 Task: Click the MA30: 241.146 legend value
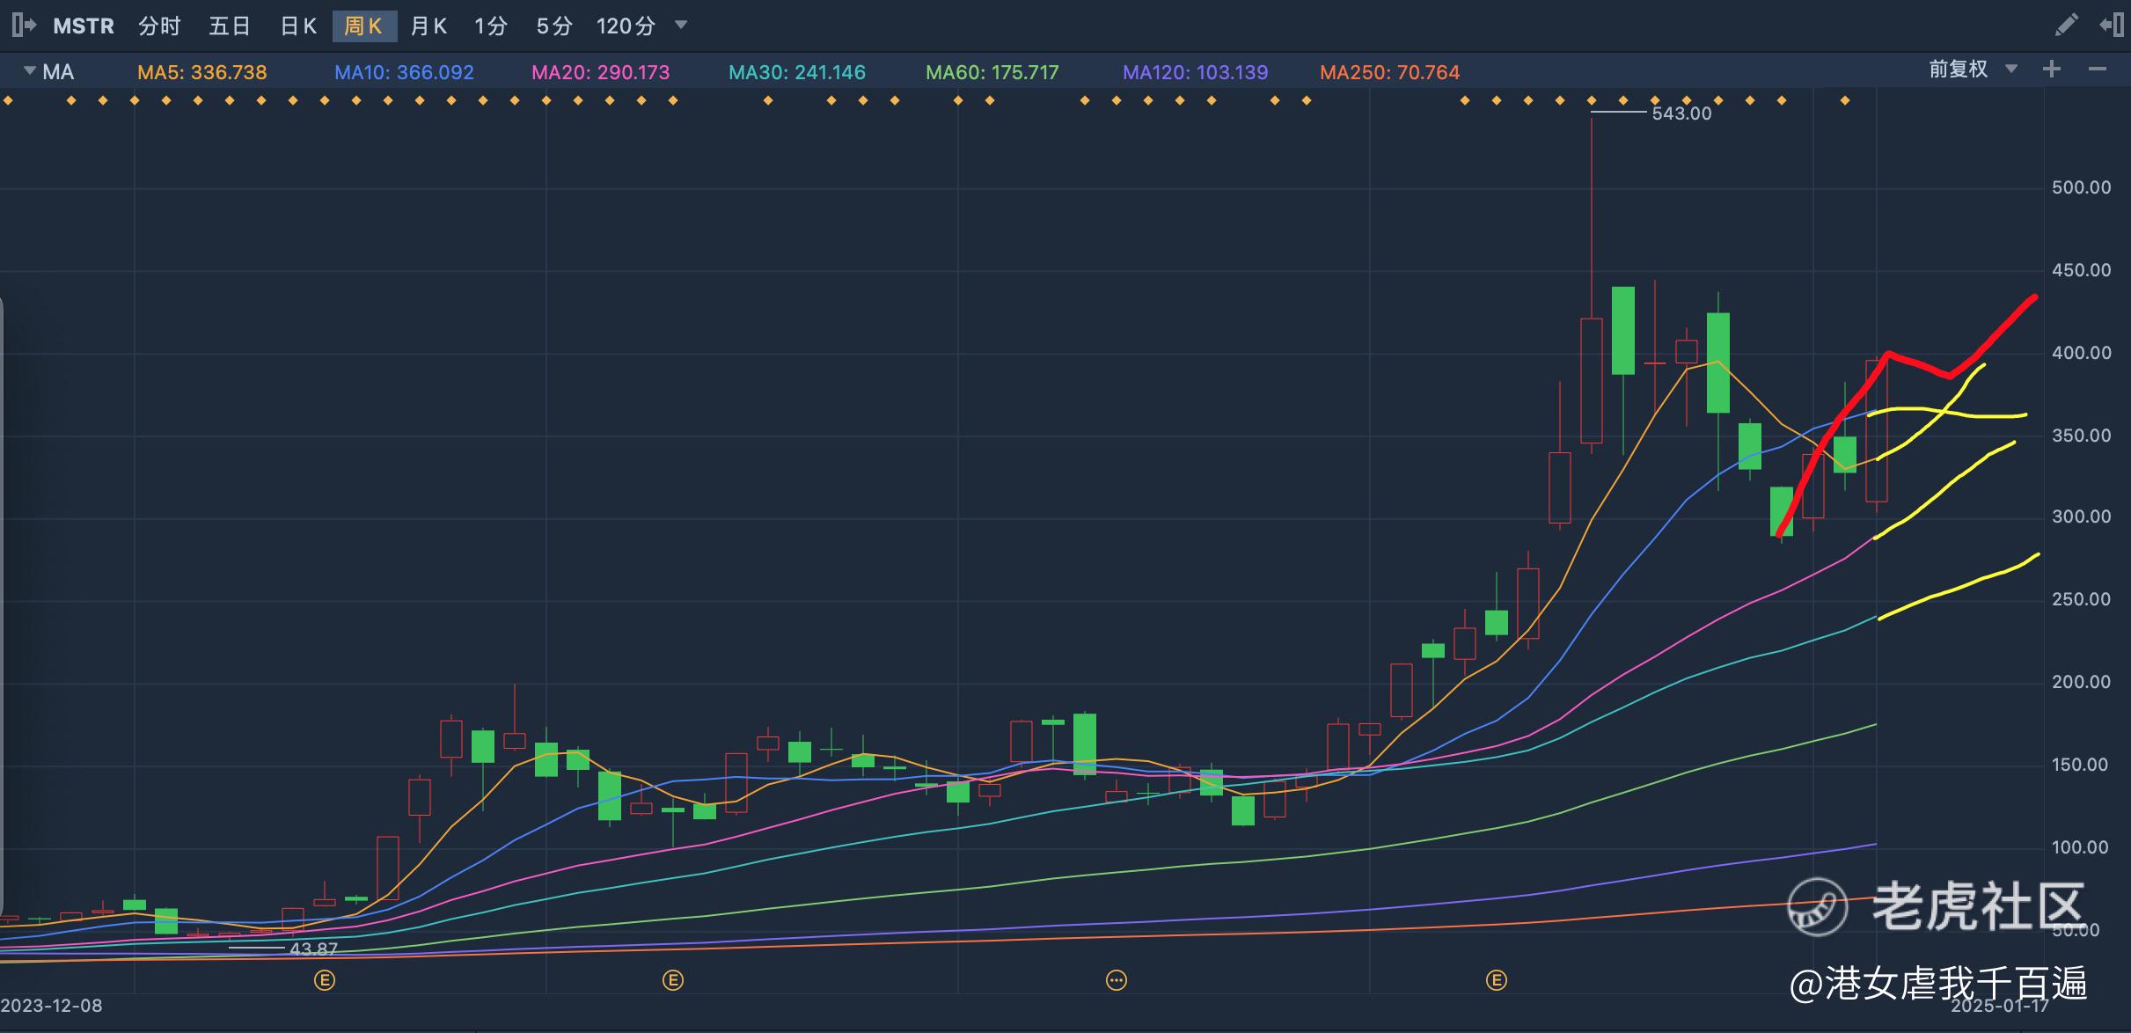(797, 72)
